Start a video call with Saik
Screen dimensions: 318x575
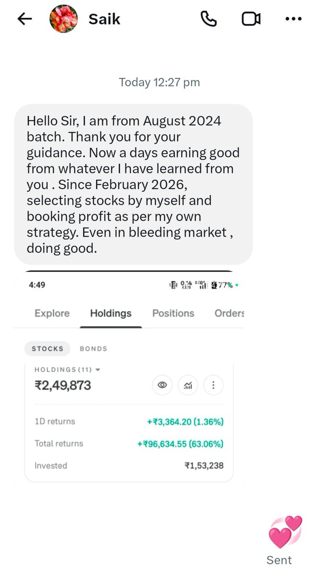pos(251,19)
